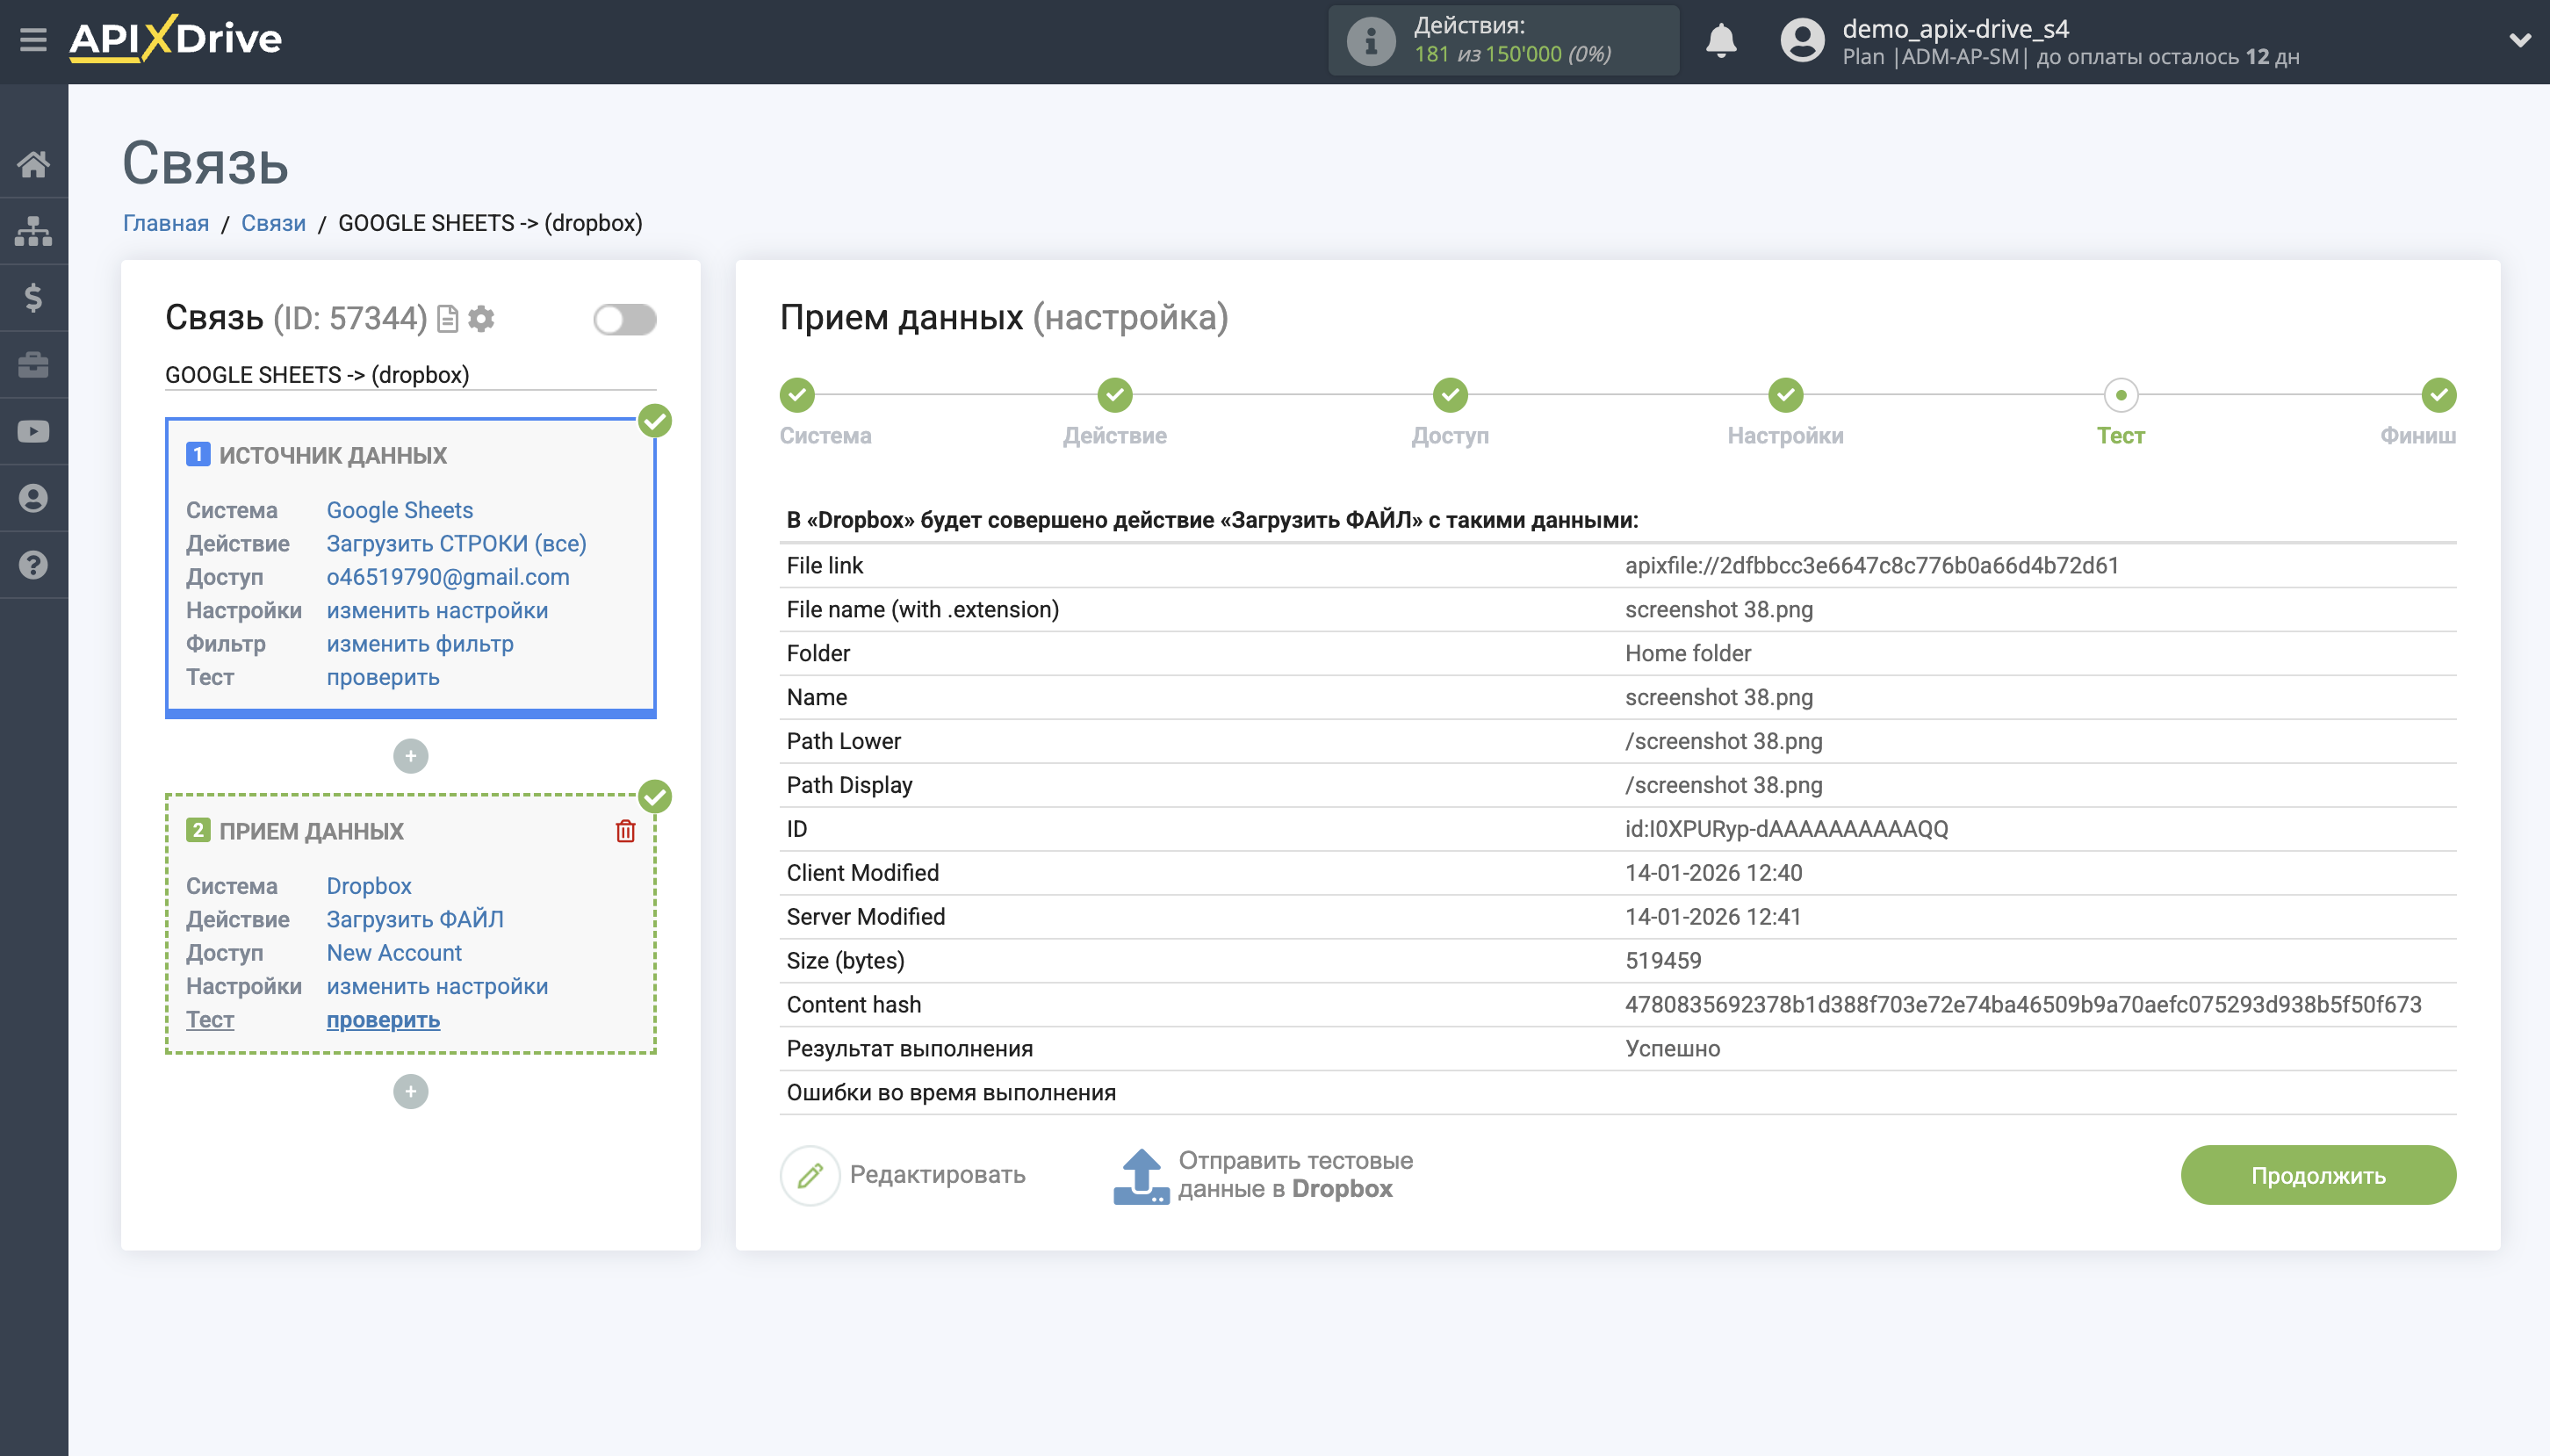
Task: Click the payments dollar icon in the sidebar
Action: coord(33,297)
